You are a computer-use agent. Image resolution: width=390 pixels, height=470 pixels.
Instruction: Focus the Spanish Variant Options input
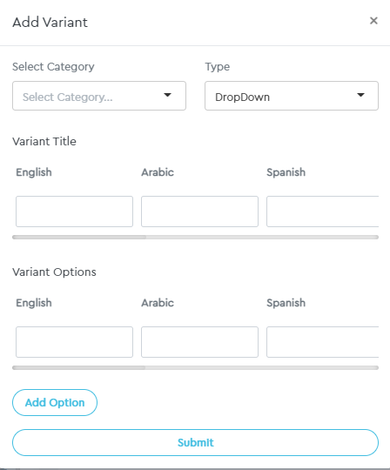pos(323,342)
